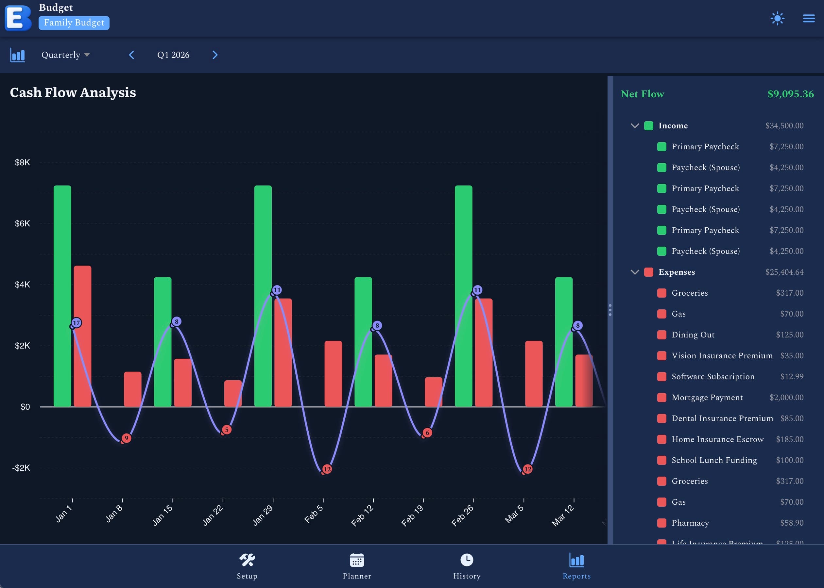The height and width of the screenshot is (588, 824).
Task: Select the Reports tab label
Action: coord(576,576)
